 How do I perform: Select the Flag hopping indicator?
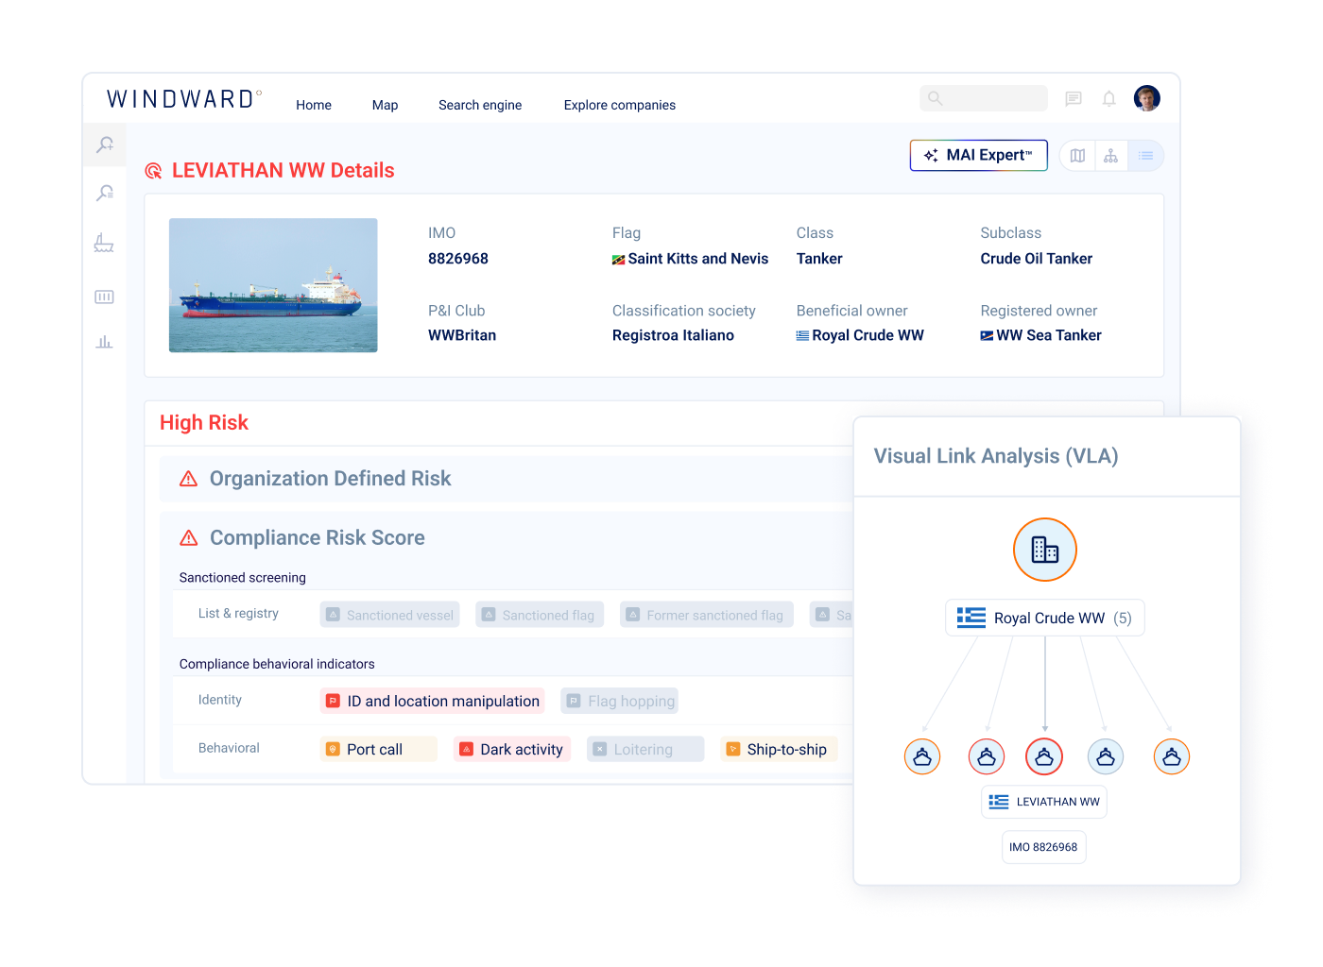[620, 701]
